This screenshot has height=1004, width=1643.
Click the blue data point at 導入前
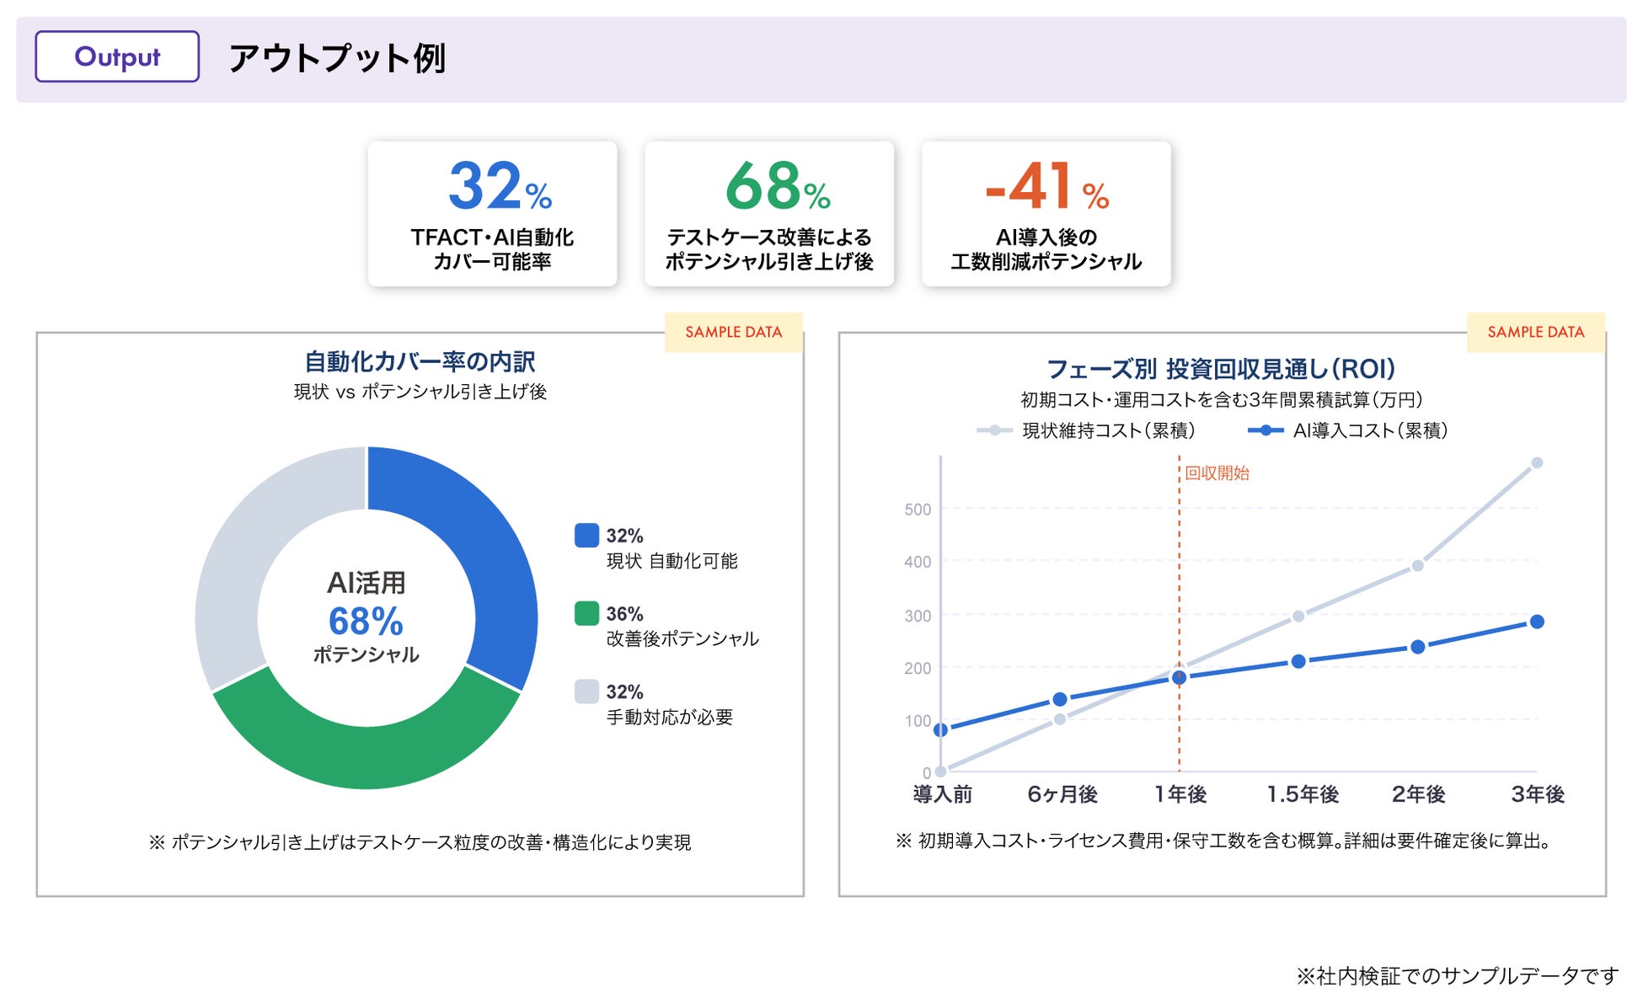941,729
